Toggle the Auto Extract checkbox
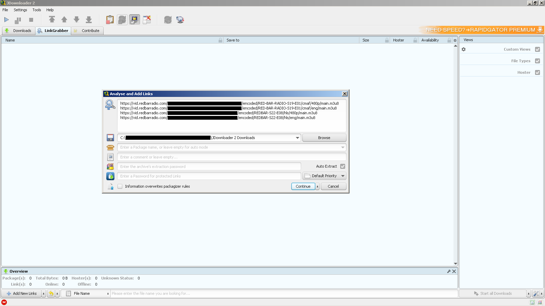The height and width of the screenshot is (306, 545). click(343, 166)
